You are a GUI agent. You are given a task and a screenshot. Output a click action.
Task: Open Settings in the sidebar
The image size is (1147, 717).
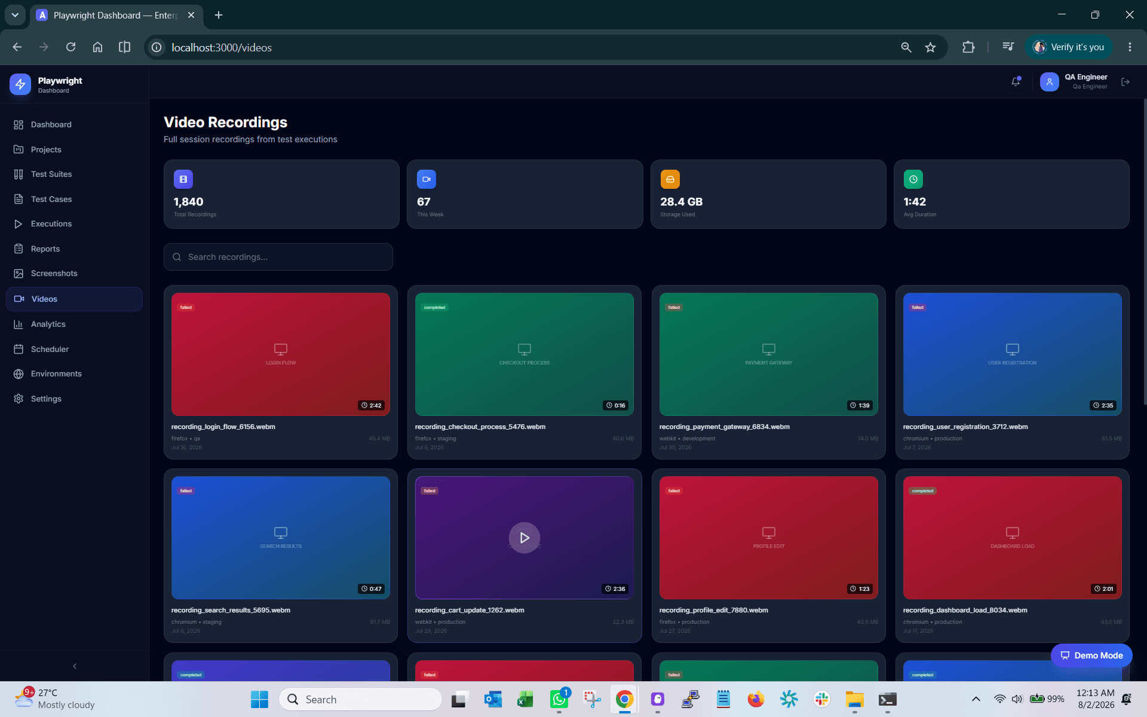(74, 399)
